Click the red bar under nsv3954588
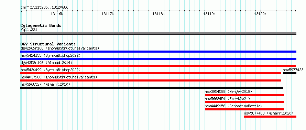Image resolution: width=306 pixels, height=130 pixels. click(x=244, y=95)
